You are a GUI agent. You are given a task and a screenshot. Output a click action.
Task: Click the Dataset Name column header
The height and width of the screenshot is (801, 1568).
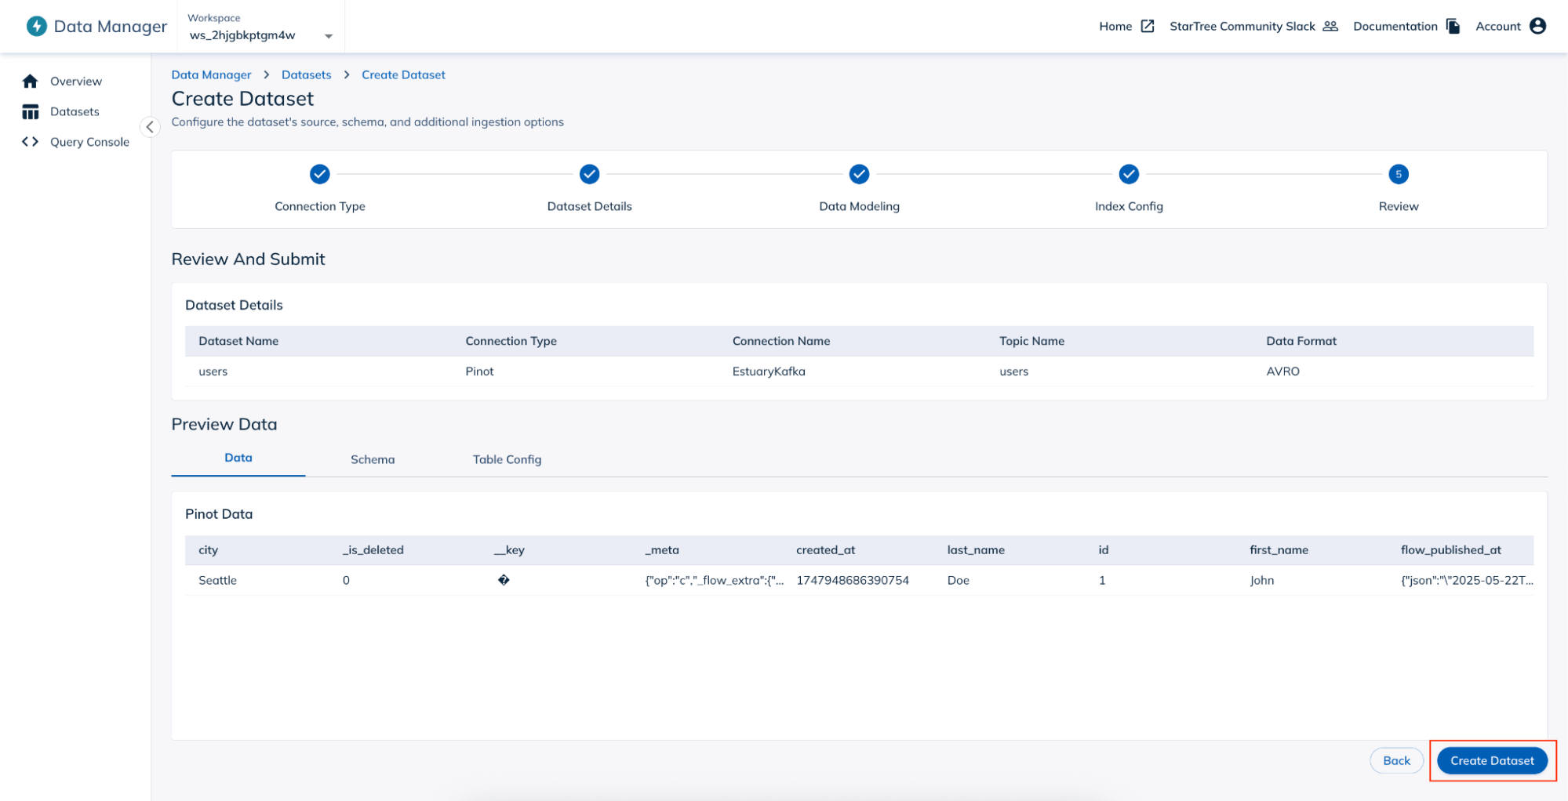pos(238,341)
